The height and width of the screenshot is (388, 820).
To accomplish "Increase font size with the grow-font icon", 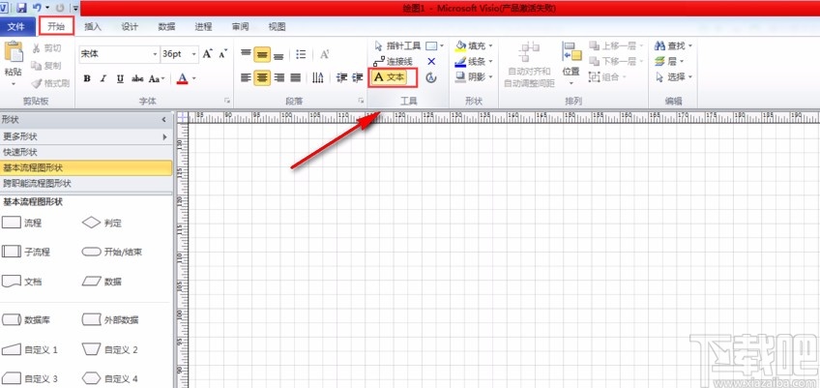I will coord(208,53).
